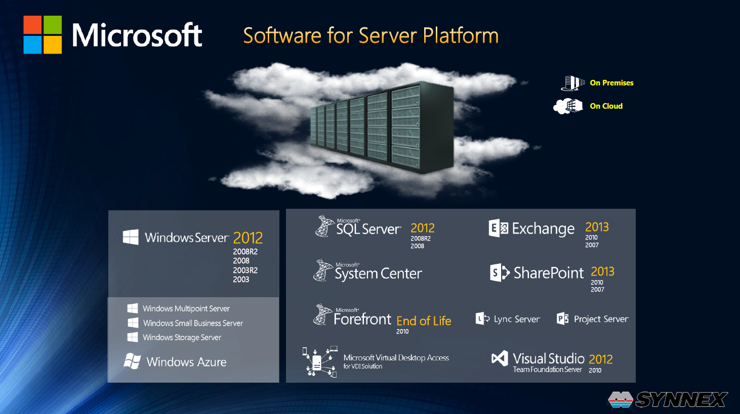Viewport: 740px width, 414px height.
Task: Click the Windows Azure flag icon
Action: tap(132, 361)
